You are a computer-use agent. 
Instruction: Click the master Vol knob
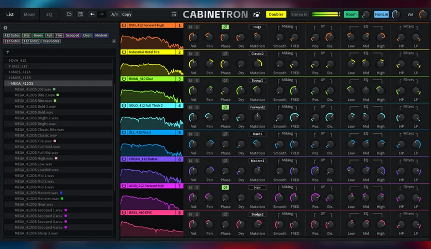[424, 14]
